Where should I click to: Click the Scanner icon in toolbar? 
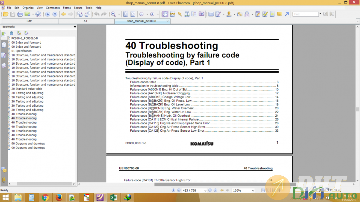(38, 14)
